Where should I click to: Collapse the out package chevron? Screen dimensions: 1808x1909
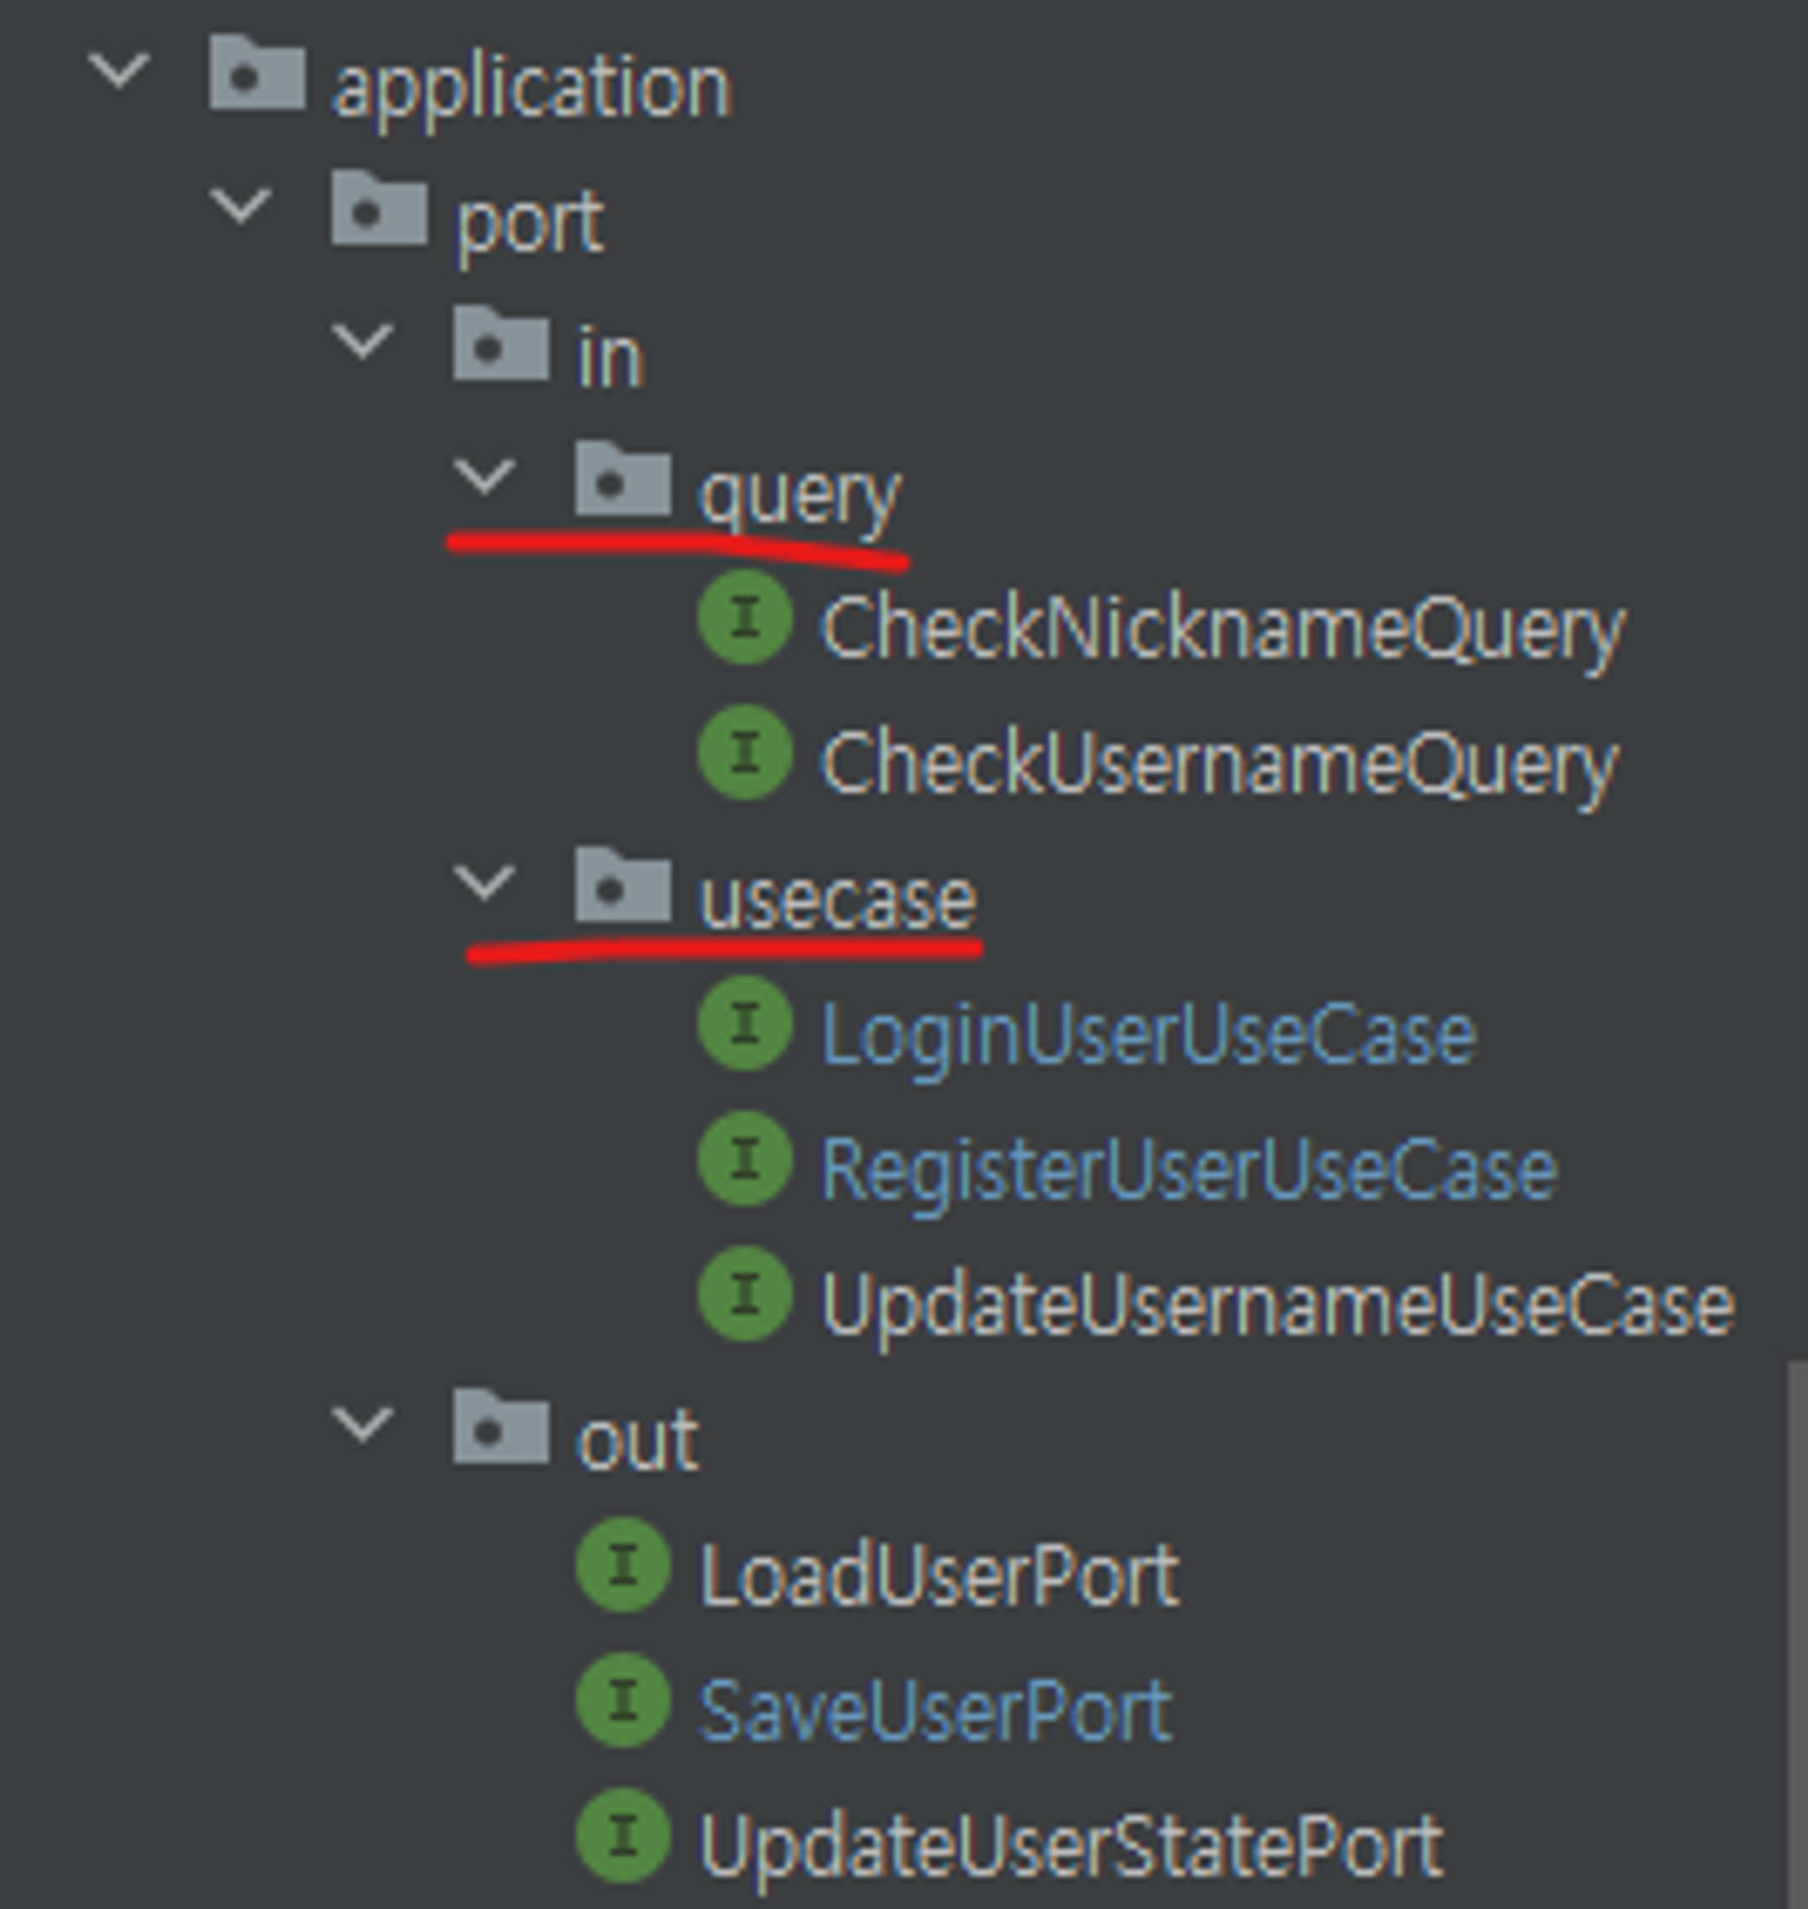(363, 1425)
